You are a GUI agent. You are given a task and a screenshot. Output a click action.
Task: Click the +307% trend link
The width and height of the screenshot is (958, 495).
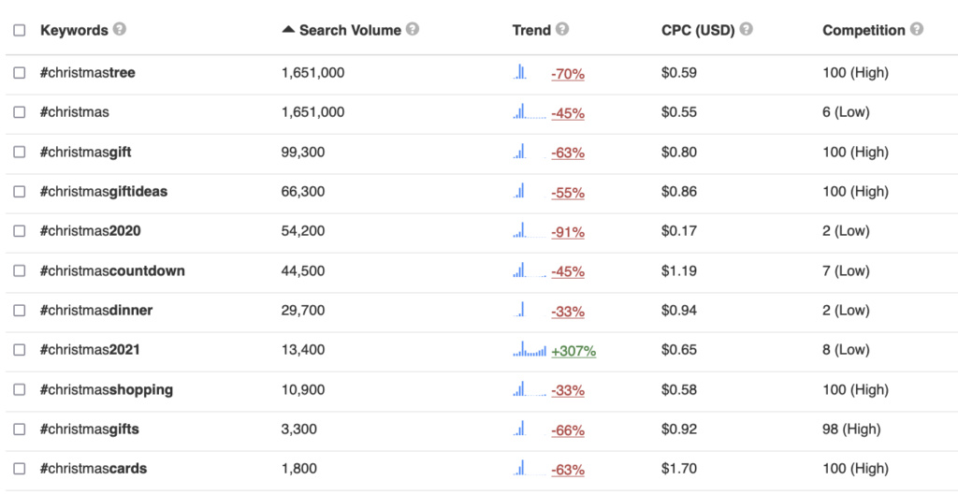coord(573,351)
